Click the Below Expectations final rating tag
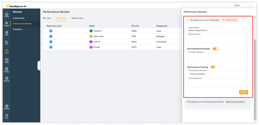The height and width of the screenshot is (125, 259). (x=235, y=102)
